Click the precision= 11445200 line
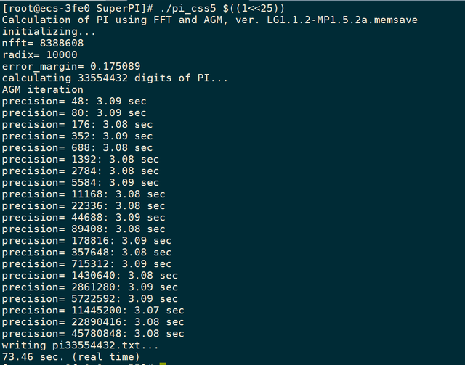This screenshot has width=465, height=365. 92,310
